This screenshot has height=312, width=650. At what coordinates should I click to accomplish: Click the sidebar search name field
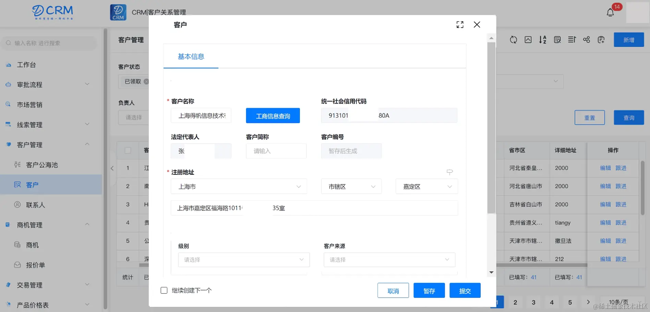[49, 43]
